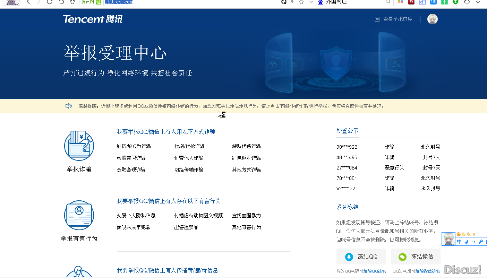
Task: Select 仿冒他人诈骗 report type
Action: tap(189, 158)
